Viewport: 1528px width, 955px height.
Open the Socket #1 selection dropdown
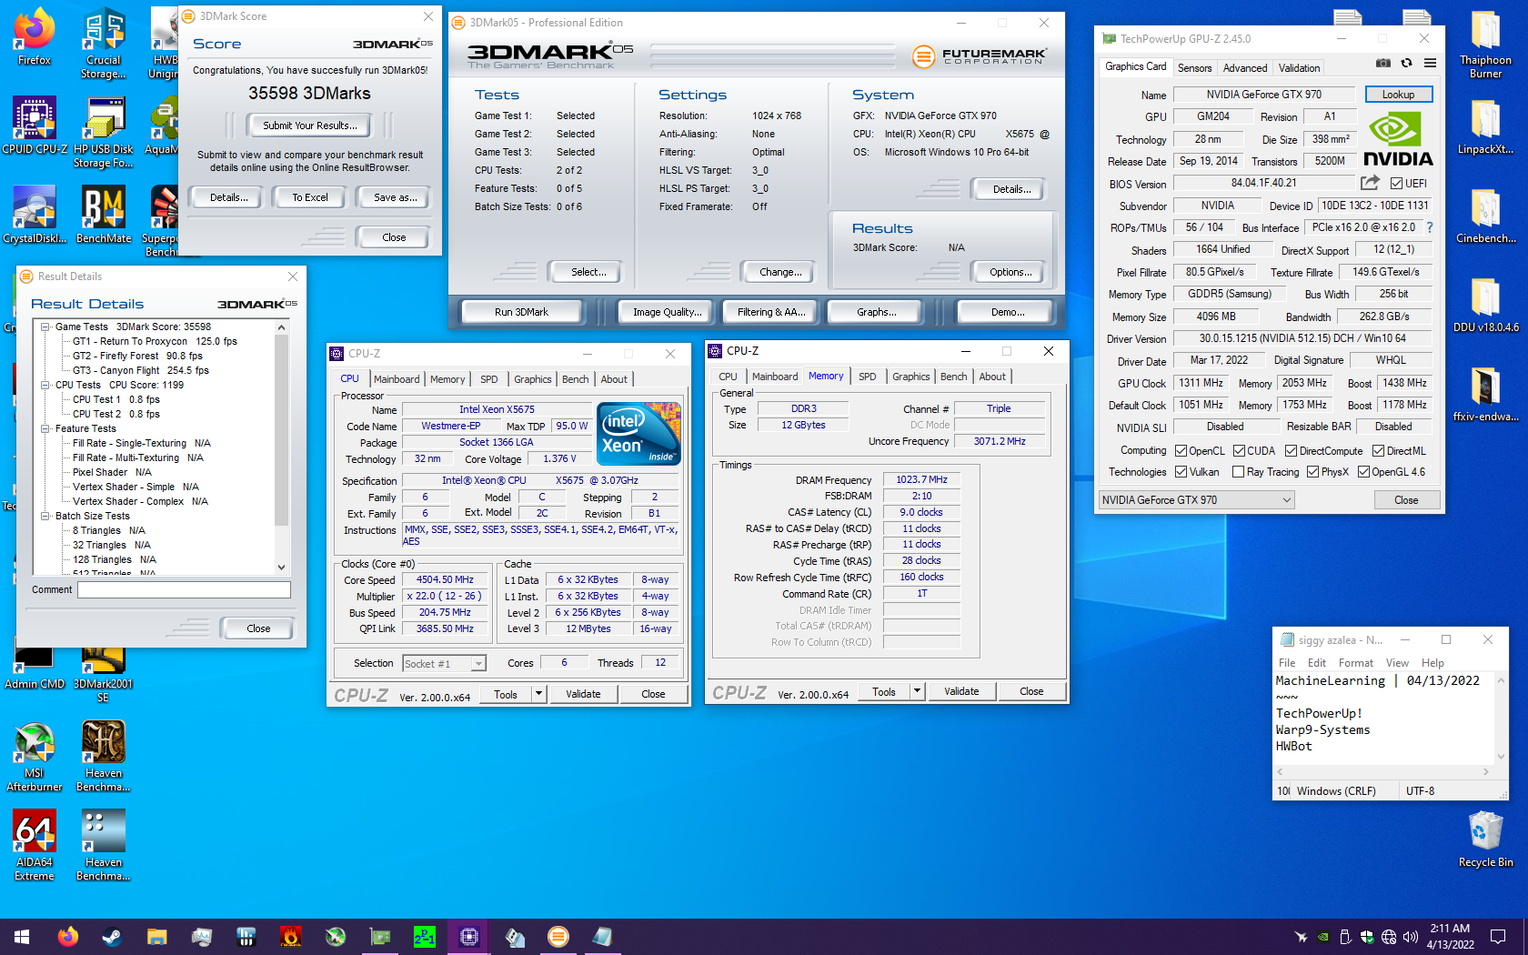pos(445,663)
